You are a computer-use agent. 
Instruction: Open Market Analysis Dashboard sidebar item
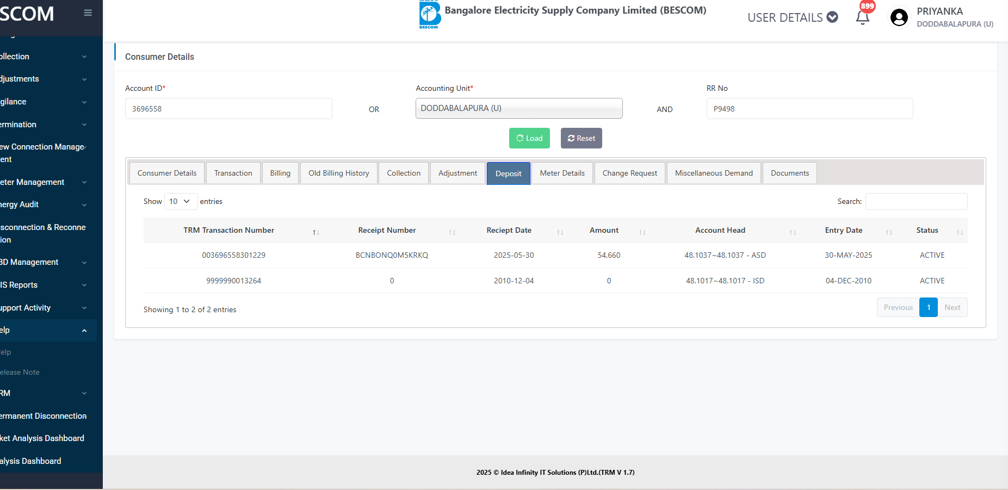pos(42,438)
